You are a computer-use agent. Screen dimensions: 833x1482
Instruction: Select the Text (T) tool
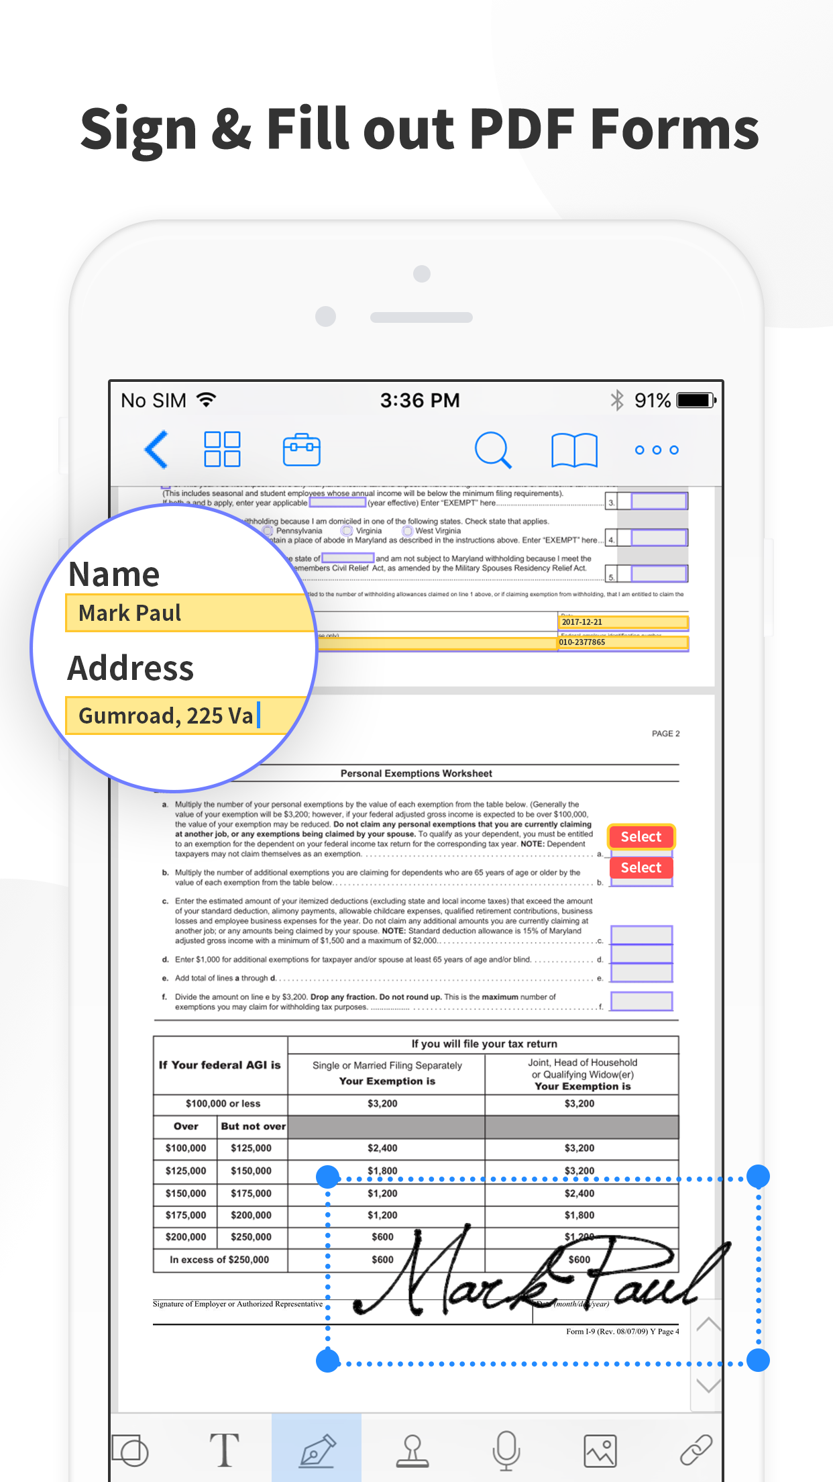[224, 1450]
